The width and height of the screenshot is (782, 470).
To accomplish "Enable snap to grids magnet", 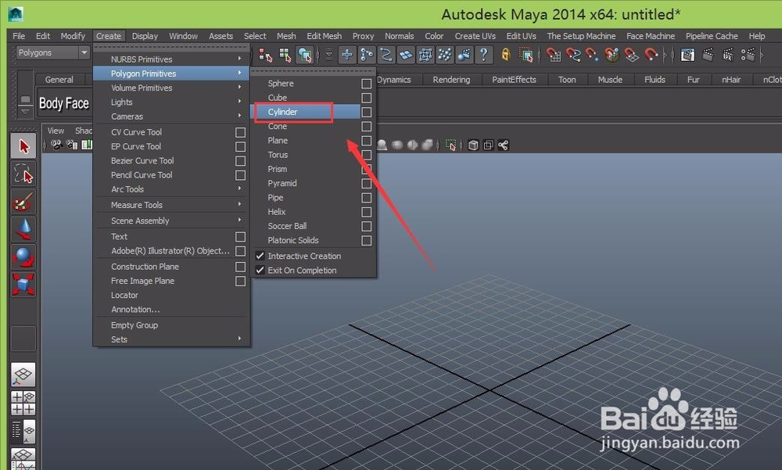I will point(553,55).
